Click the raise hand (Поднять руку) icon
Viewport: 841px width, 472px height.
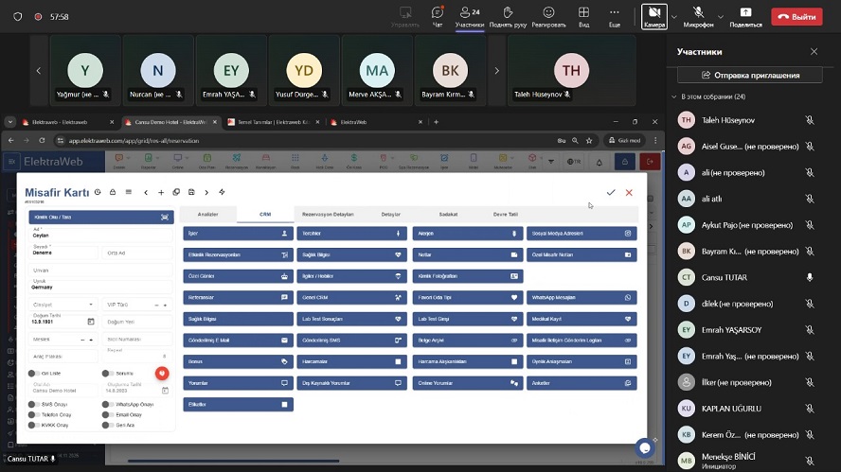point(508,16)
